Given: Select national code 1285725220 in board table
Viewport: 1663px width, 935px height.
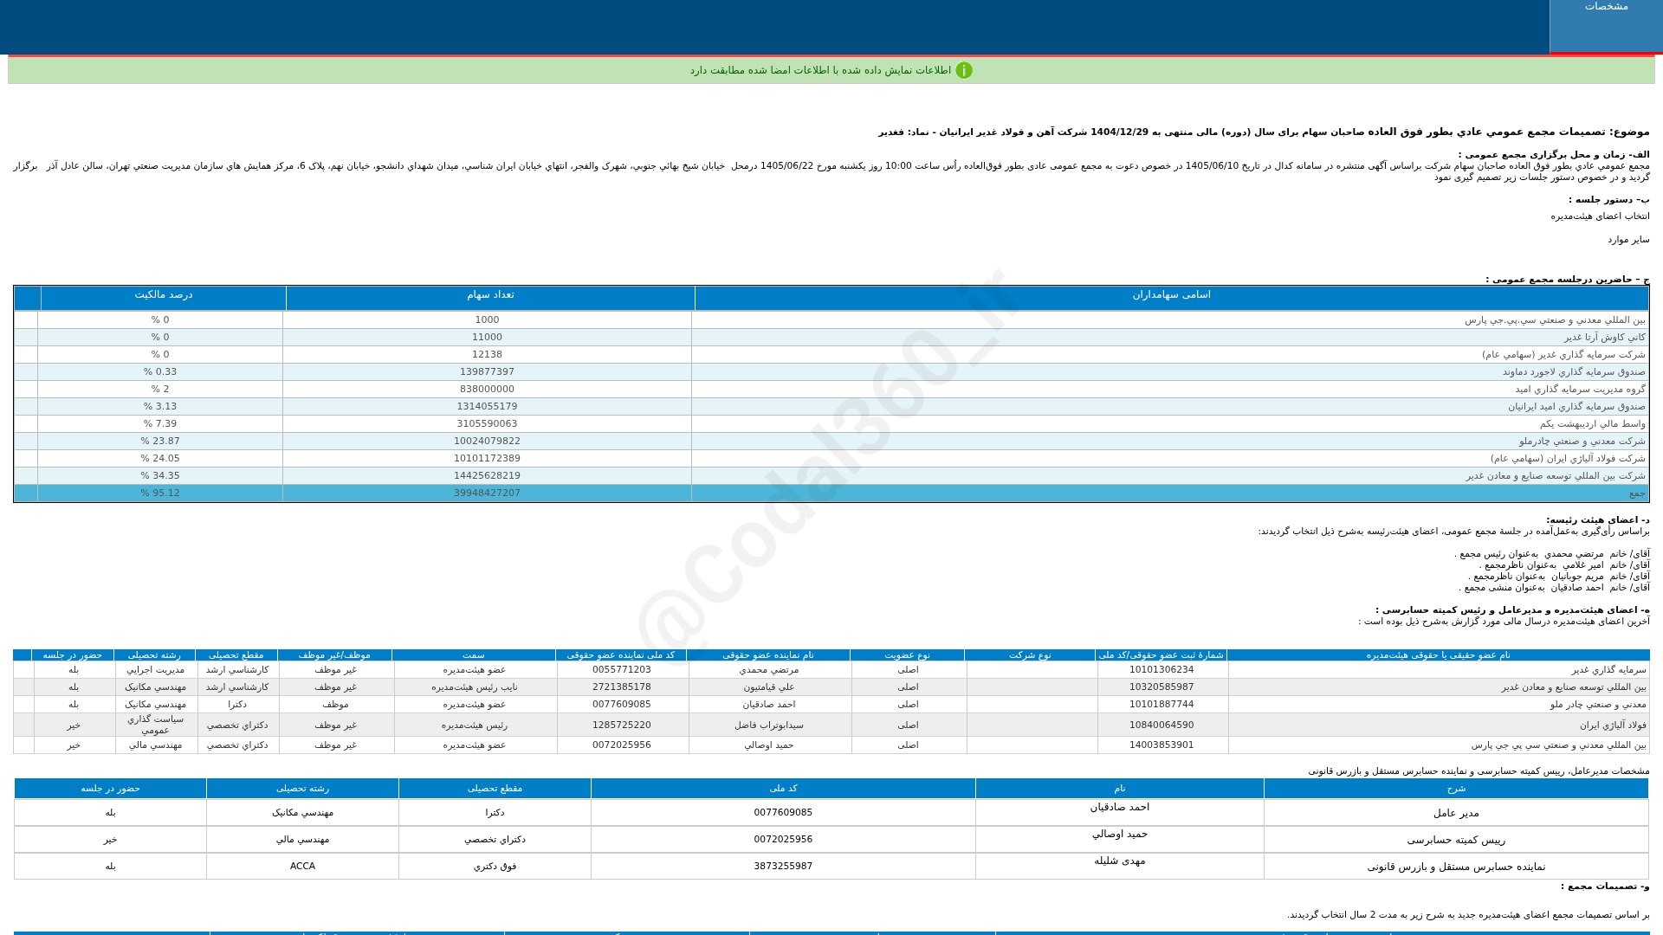Looking at the screenshot, I should 621,725.
